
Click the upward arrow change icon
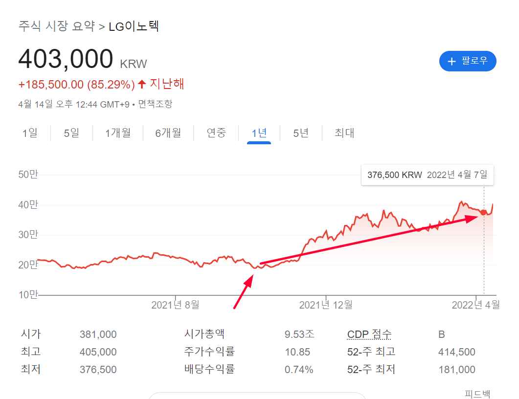pos(142,85)
